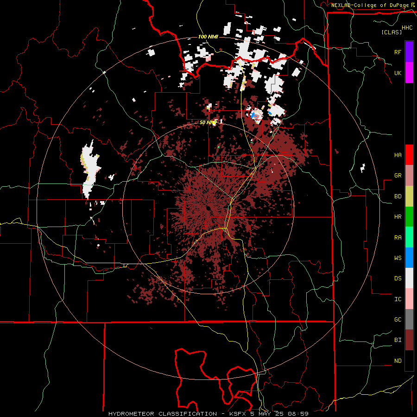
Task: Click the 'IC' legend label
Action: tap(398, 299)
